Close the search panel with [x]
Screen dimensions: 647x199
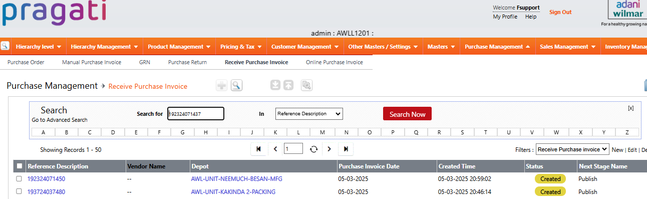(630, 108)
